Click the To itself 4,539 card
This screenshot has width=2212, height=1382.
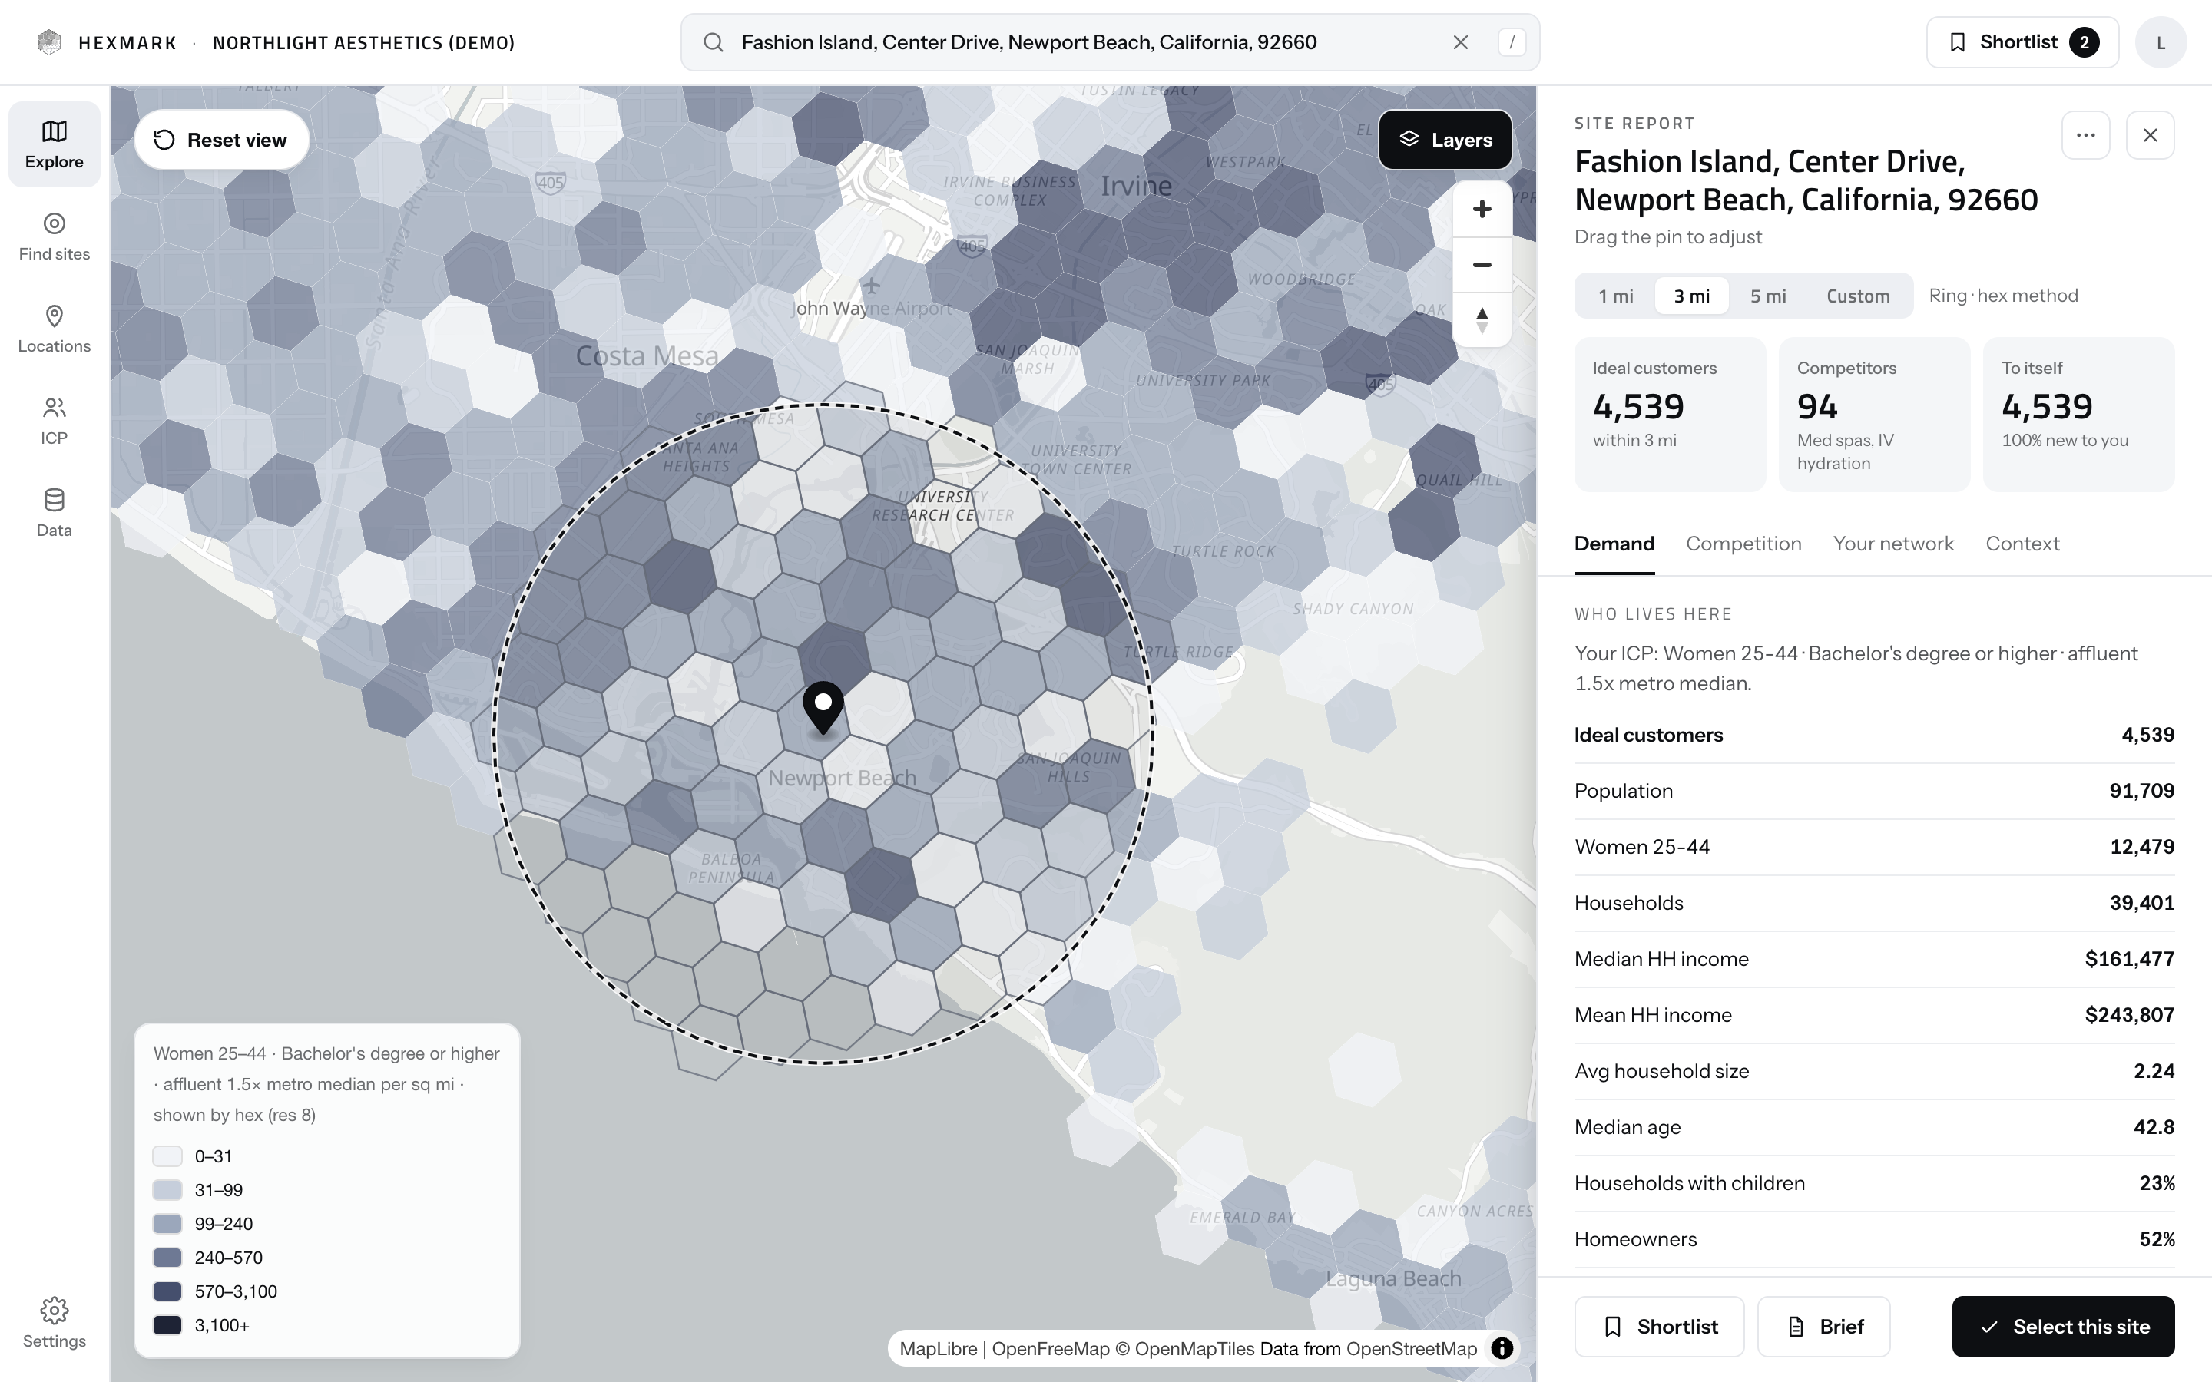[x=2078, y=414]
